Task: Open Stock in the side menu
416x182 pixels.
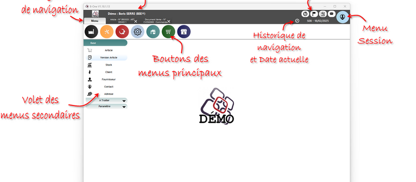Action: pos(107,65)
